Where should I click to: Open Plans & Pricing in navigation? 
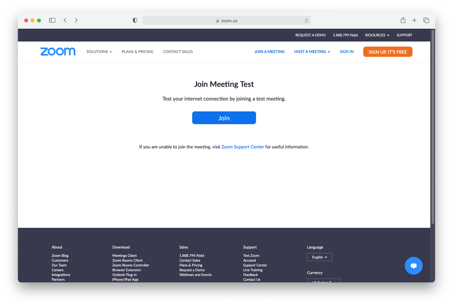(x=138, y=52)
